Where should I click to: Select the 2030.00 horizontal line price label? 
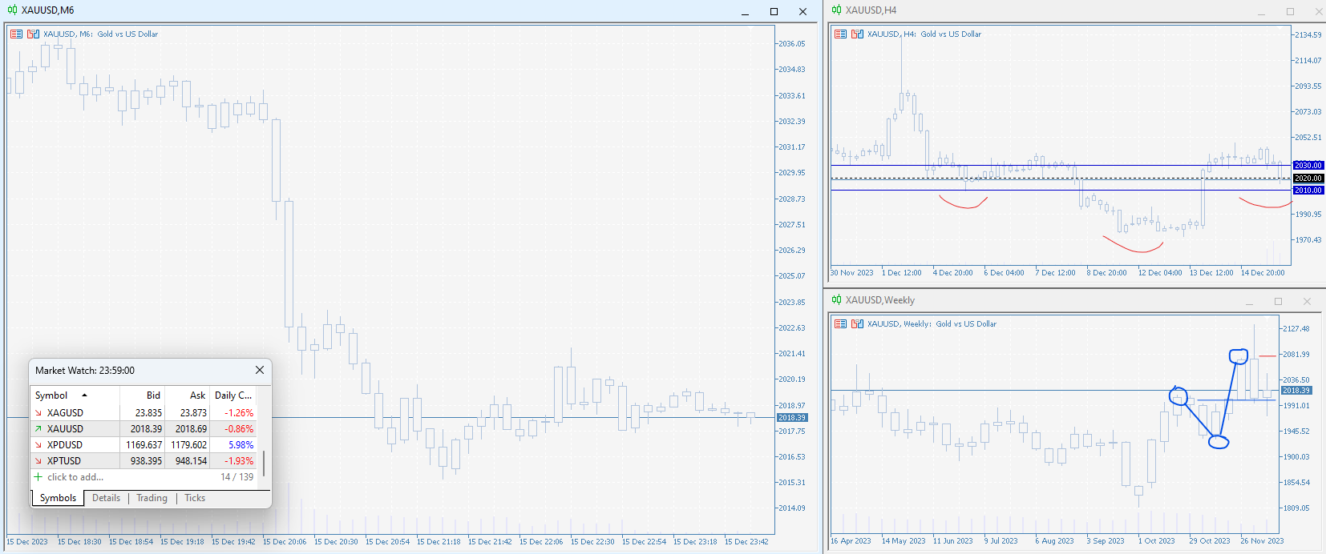(1308, 166)
